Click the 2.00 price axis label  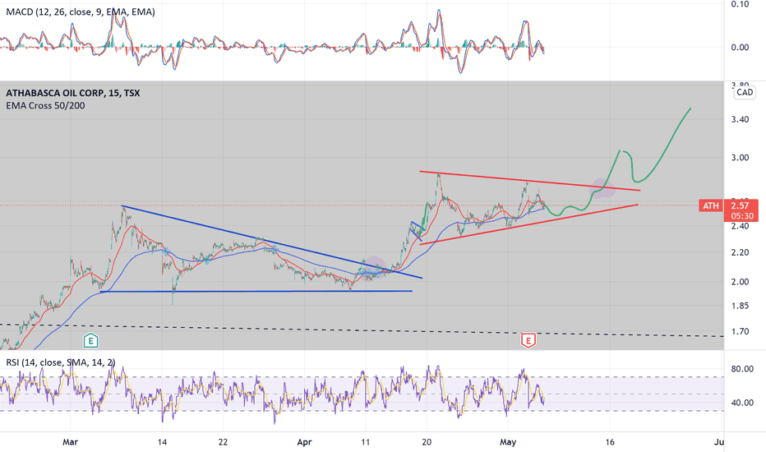(740, 281)
